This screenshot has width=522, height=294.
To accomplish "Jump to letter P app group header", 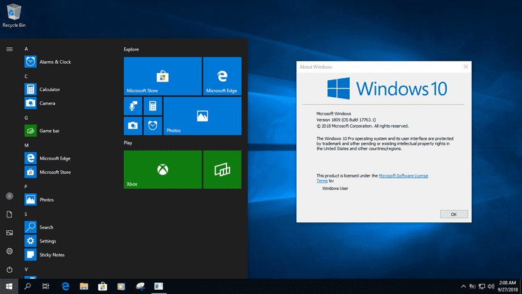I will pyautogui.click(x=26, y=186).
